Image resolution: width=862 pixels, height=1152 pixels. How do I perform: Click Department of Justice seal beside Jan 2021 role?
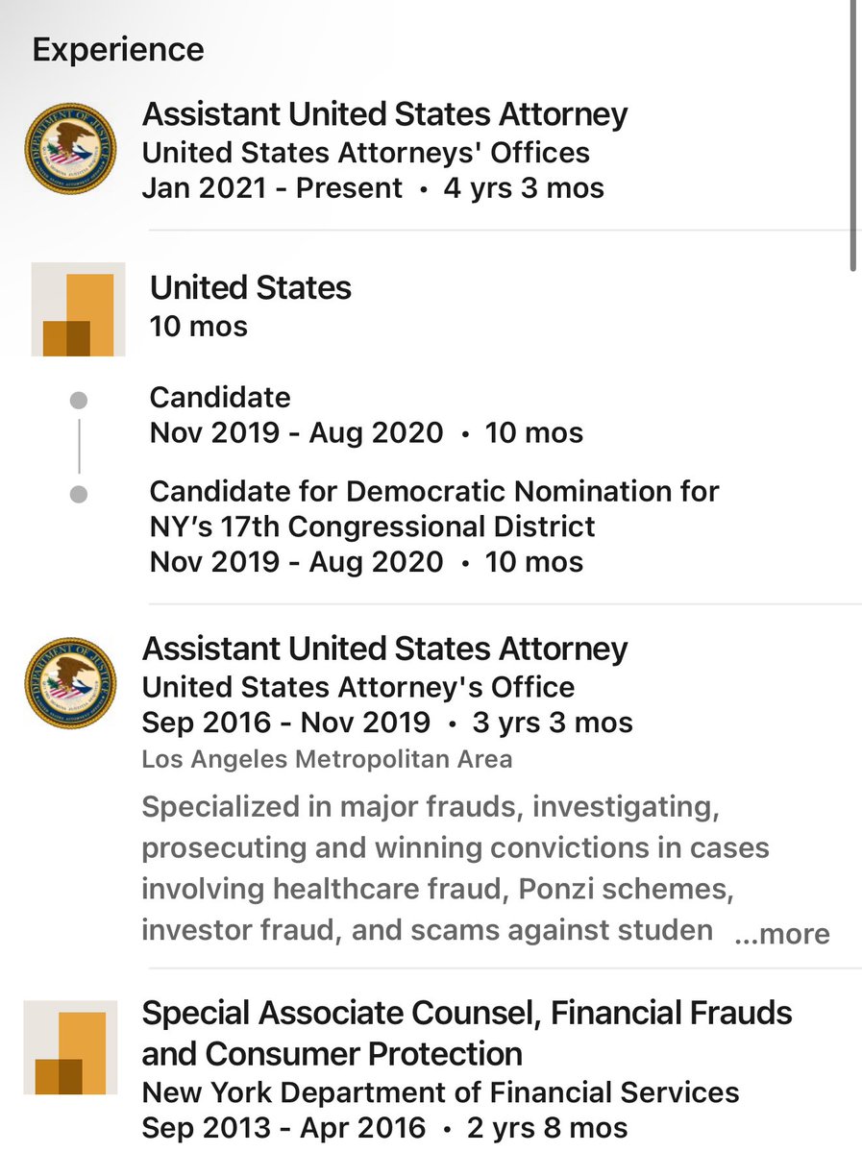pos(69,151)
